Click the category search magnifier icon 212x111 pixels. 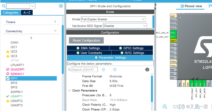click(x=4, y=6)
